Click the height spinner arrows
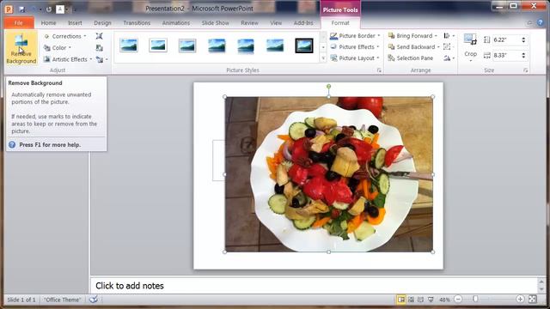 tap(523, 40)
